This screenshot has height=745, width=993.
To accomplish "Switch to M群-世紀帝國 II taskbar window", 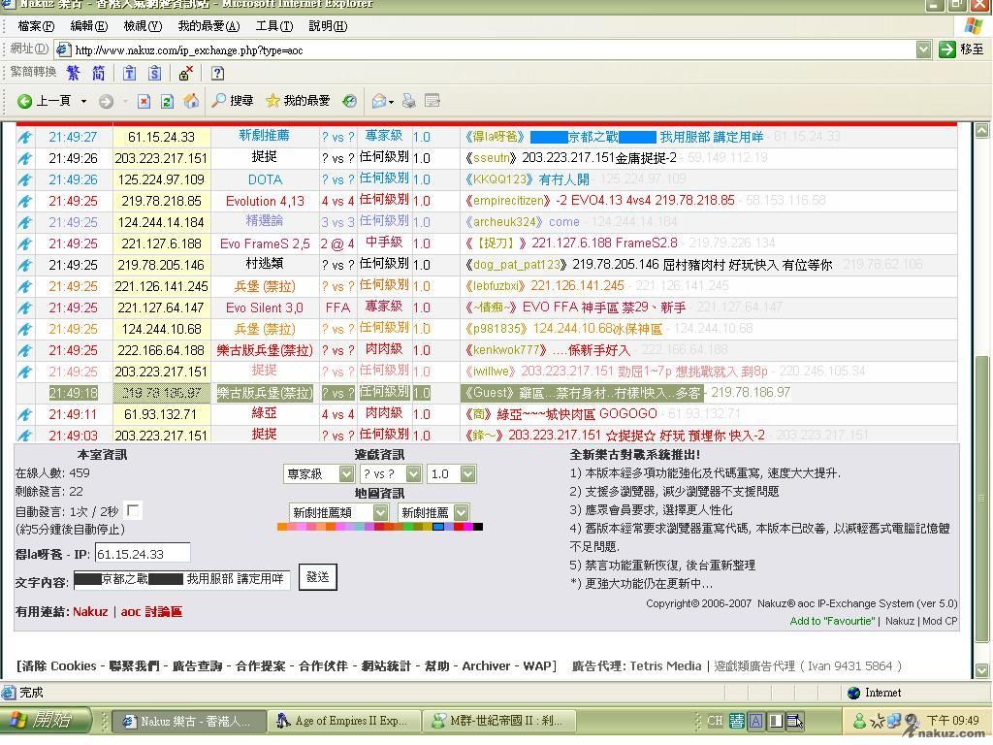I will point(500,721).
